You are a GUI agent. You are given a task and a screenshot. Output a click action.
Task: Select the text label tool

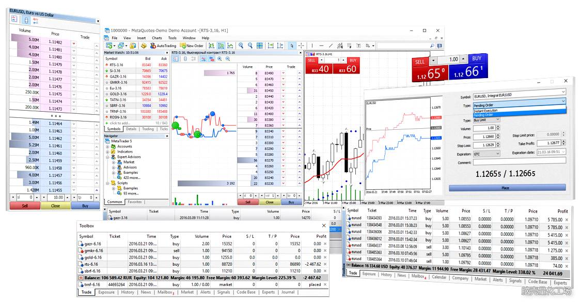[358, 46]
